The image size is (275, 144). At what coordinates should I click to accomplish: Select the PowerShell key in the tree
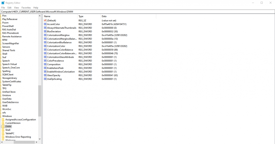point(8,26)
